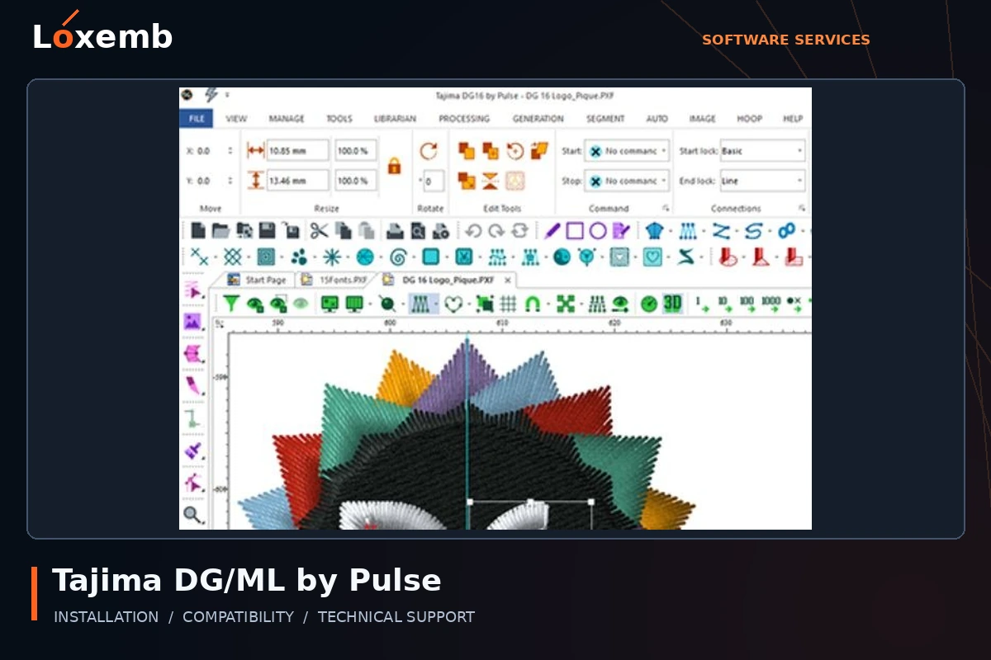This screenshot has width=991, height=660.
Task: Click the Y move value stepper
Action: 230,181
